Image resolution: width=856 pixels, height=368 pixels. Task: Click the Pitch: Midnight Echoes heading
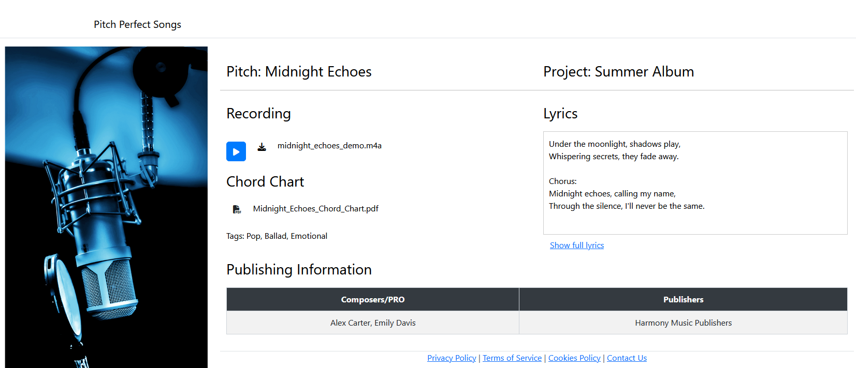(x=299, y=72)
